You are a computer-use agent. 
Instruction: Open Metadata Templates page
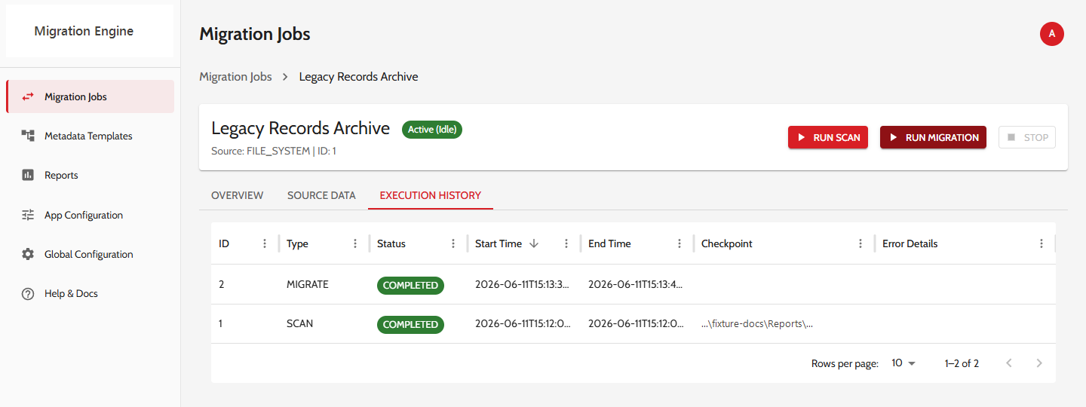click(x=90, y=136)
